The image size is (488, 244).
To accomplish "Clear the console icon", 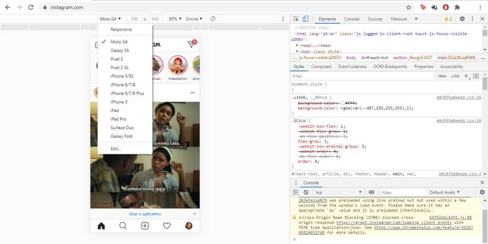I will click(306, 192).
